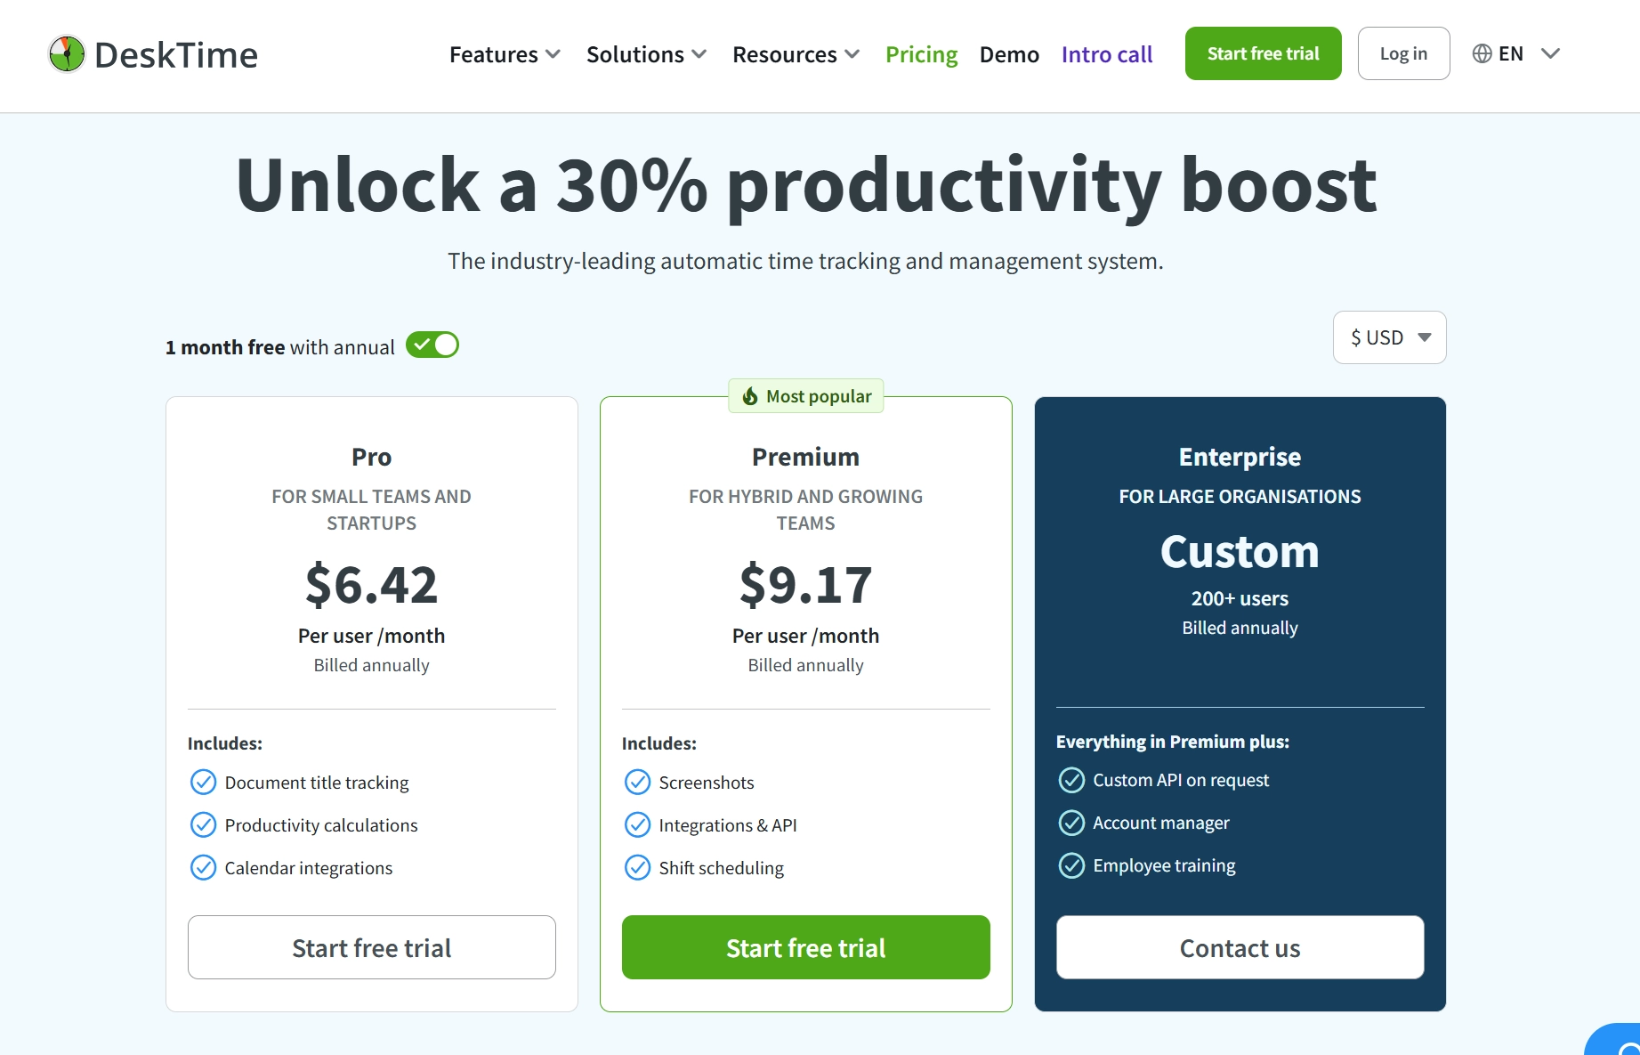Toggle the 1 month free annual billing switch

[x=432, y=345]
